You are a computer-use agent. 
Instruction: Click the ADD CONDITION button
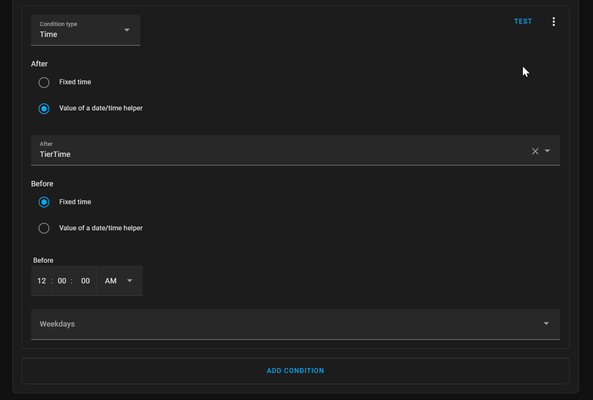point(295,371)
